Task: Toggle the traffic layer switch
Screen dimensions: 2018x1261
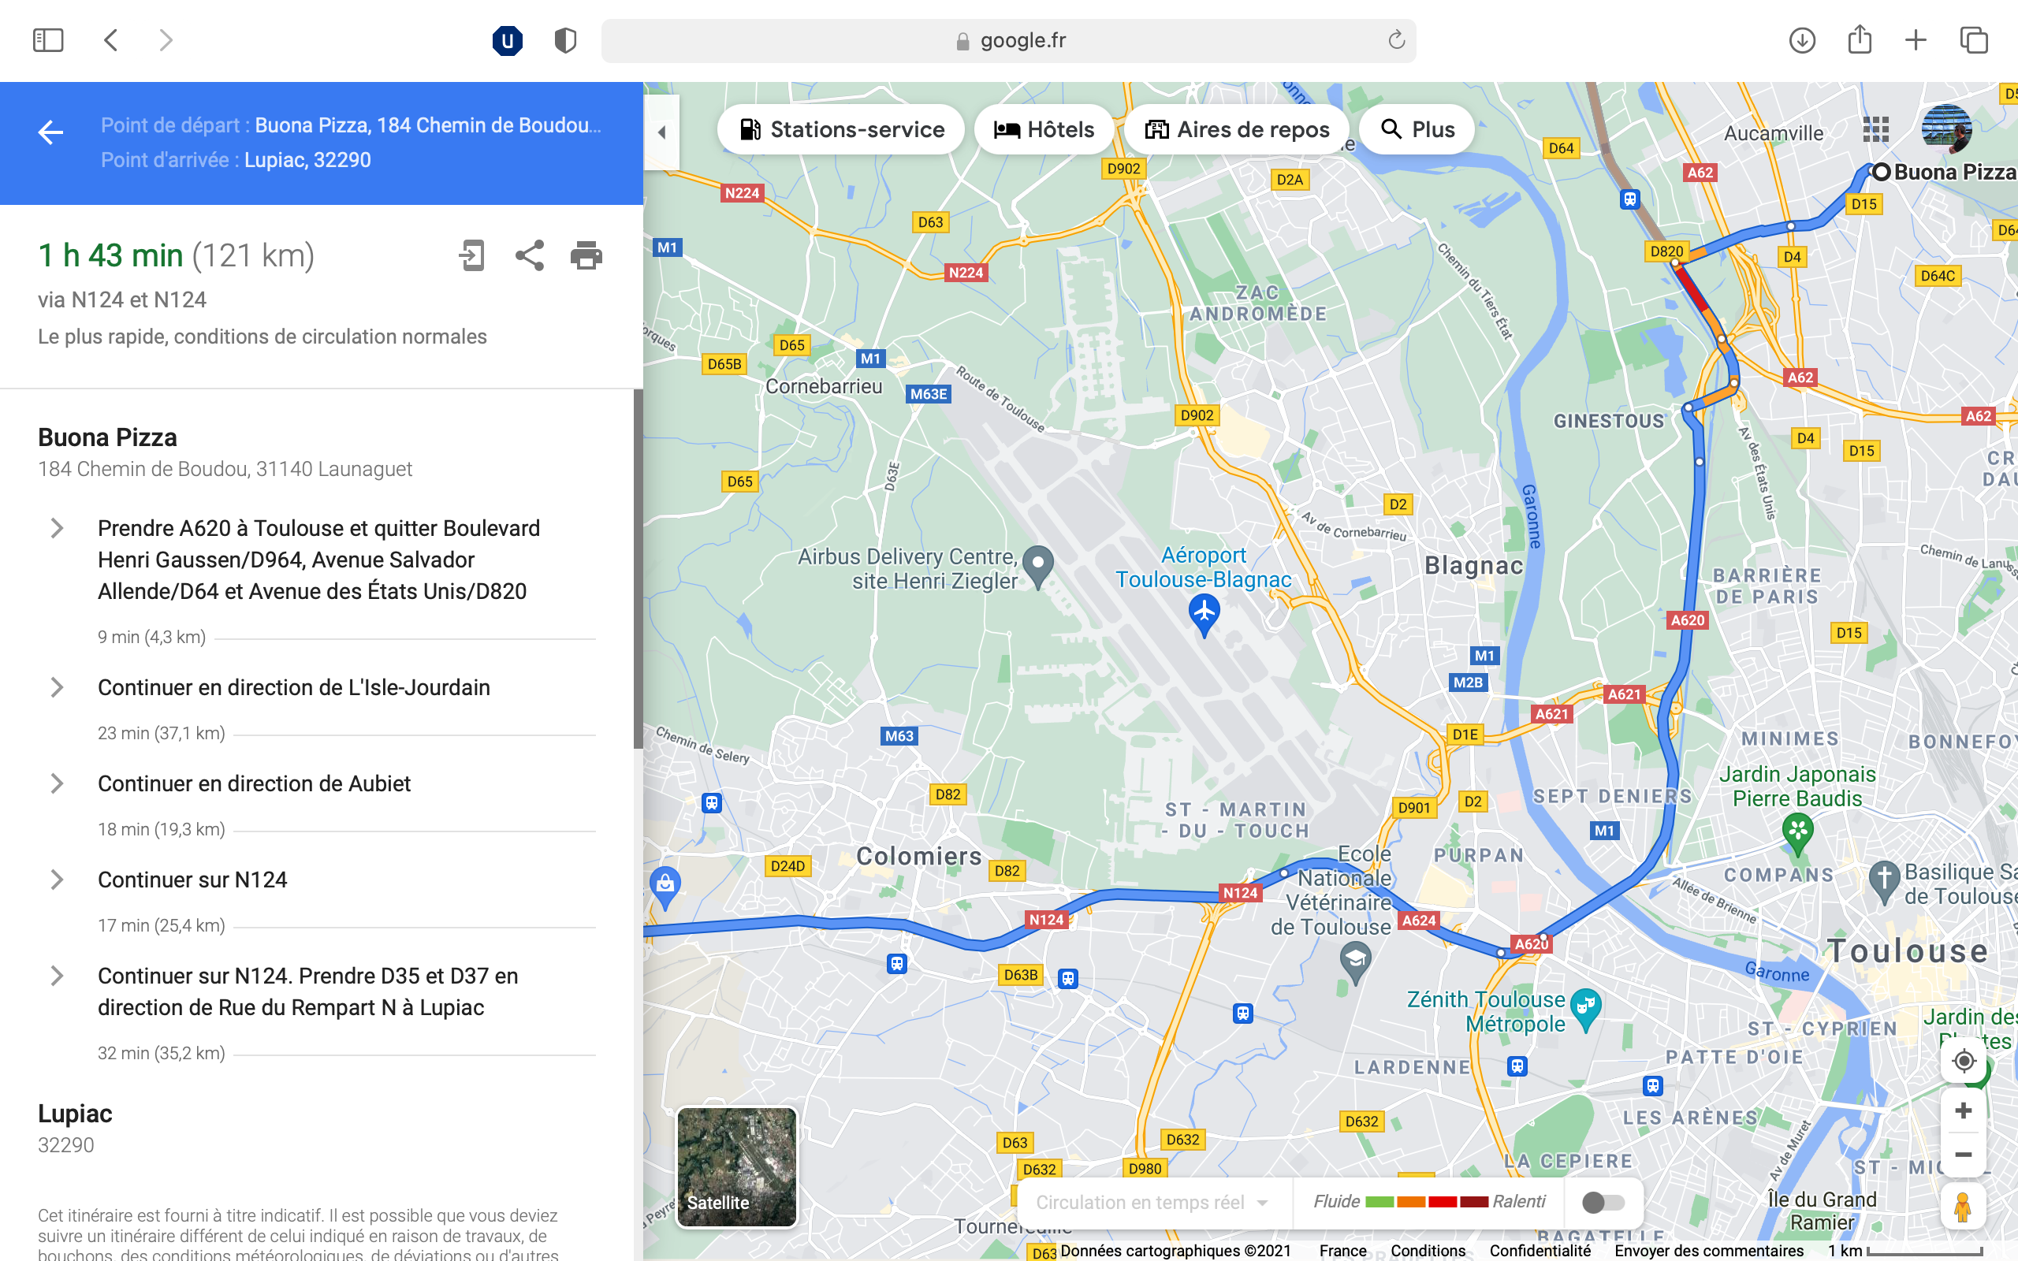Action: click(1603, 1202)
